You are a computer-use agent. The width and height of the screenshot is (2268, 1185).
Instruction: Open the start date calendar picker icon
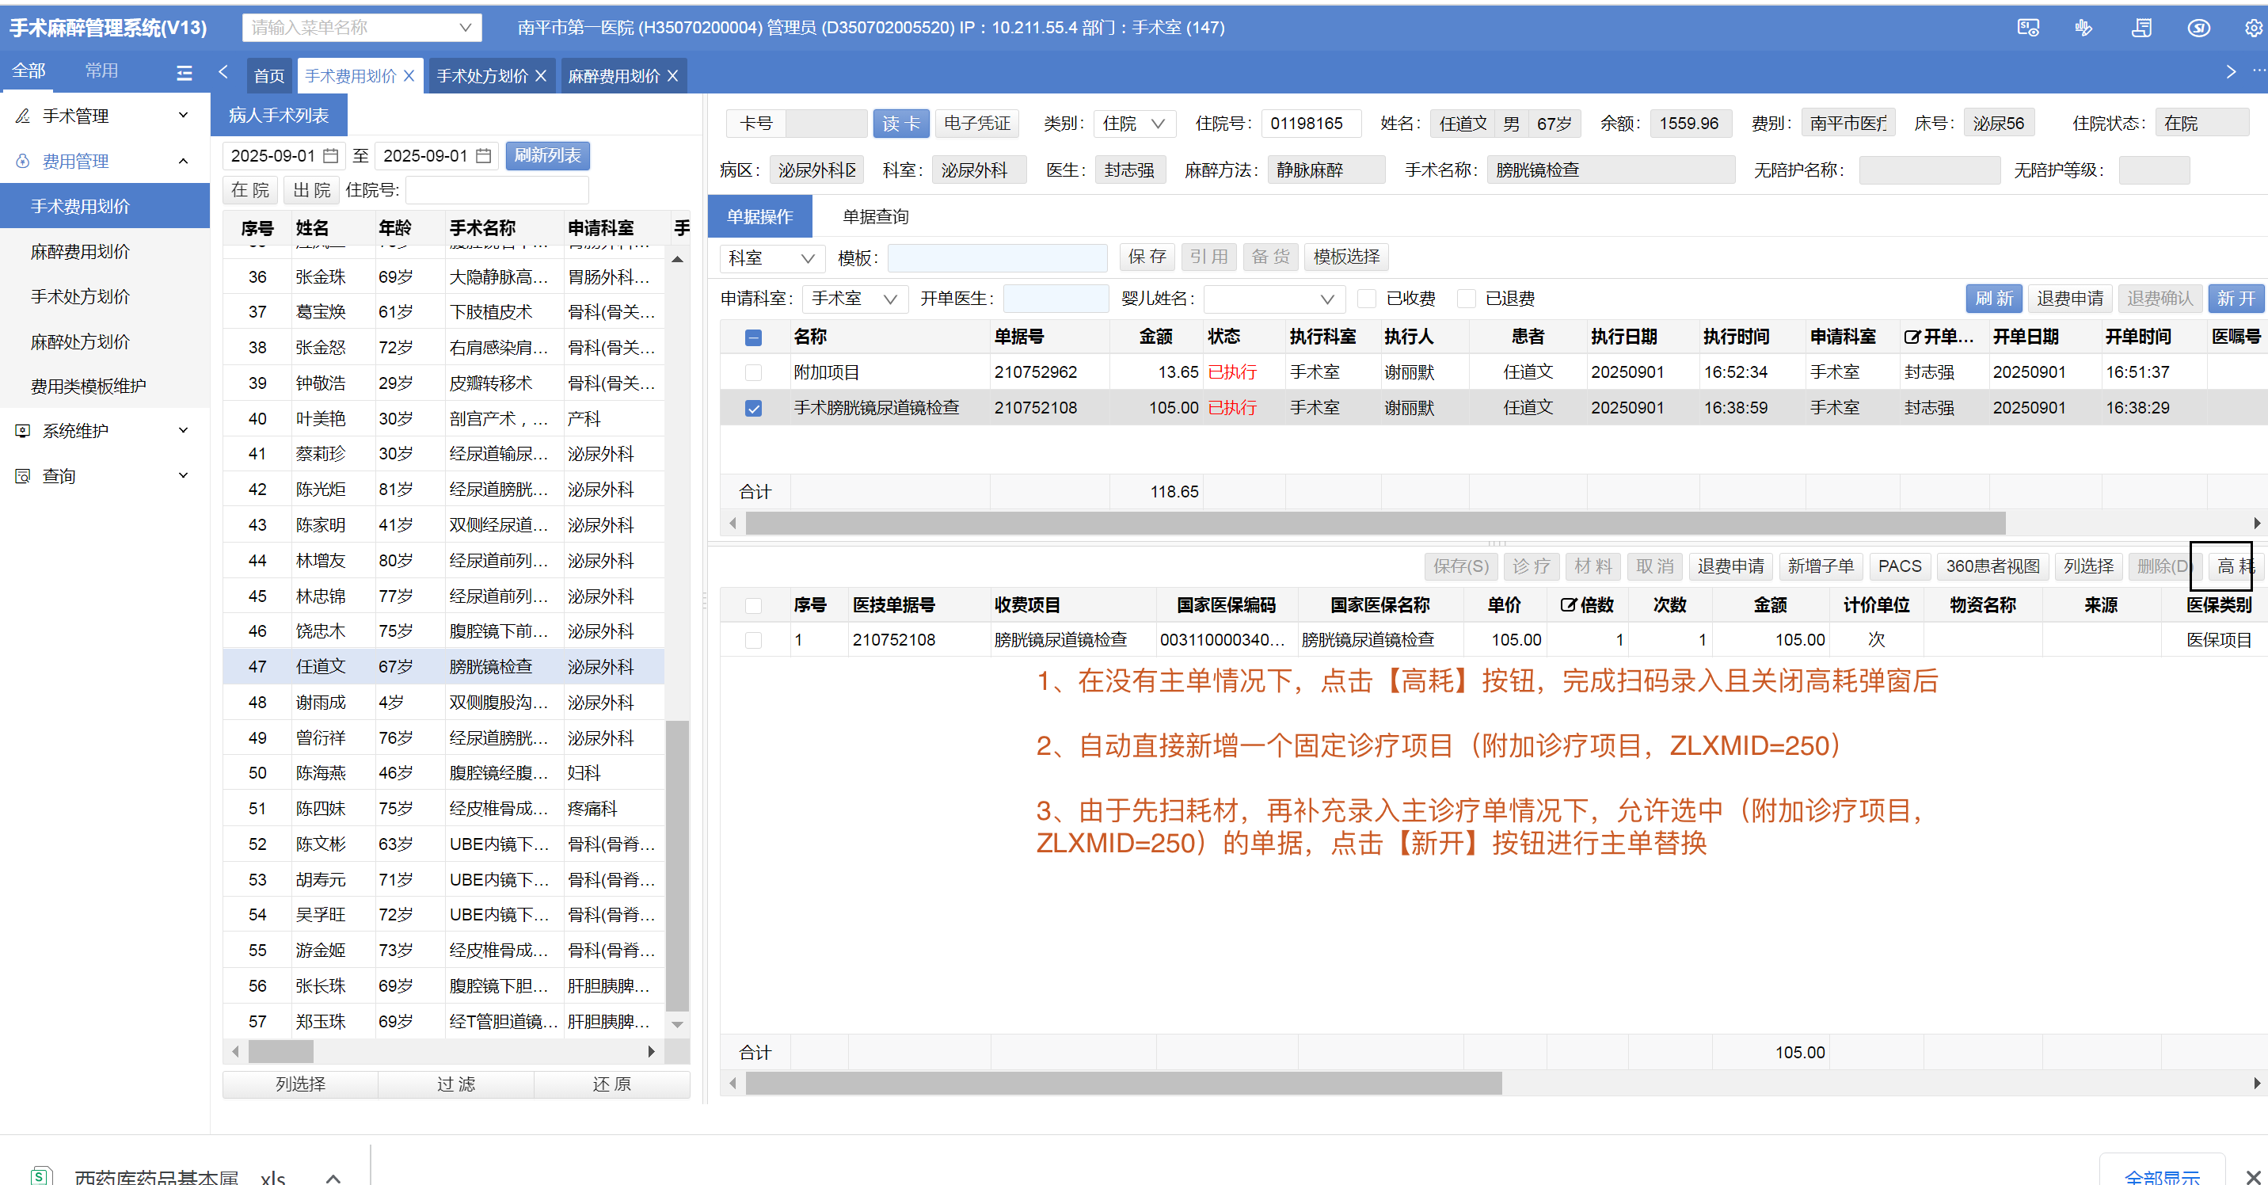[331, 157]
